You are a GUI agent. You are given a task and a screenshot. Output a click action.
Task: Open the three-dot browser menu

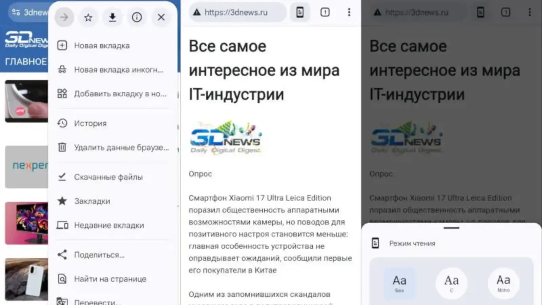click(x=349, y=12)
